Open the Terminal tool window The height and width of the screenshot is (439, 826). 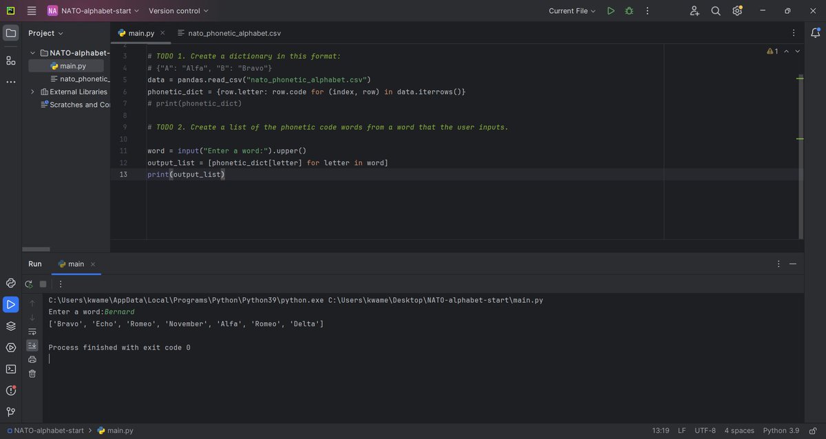[10, 369]
